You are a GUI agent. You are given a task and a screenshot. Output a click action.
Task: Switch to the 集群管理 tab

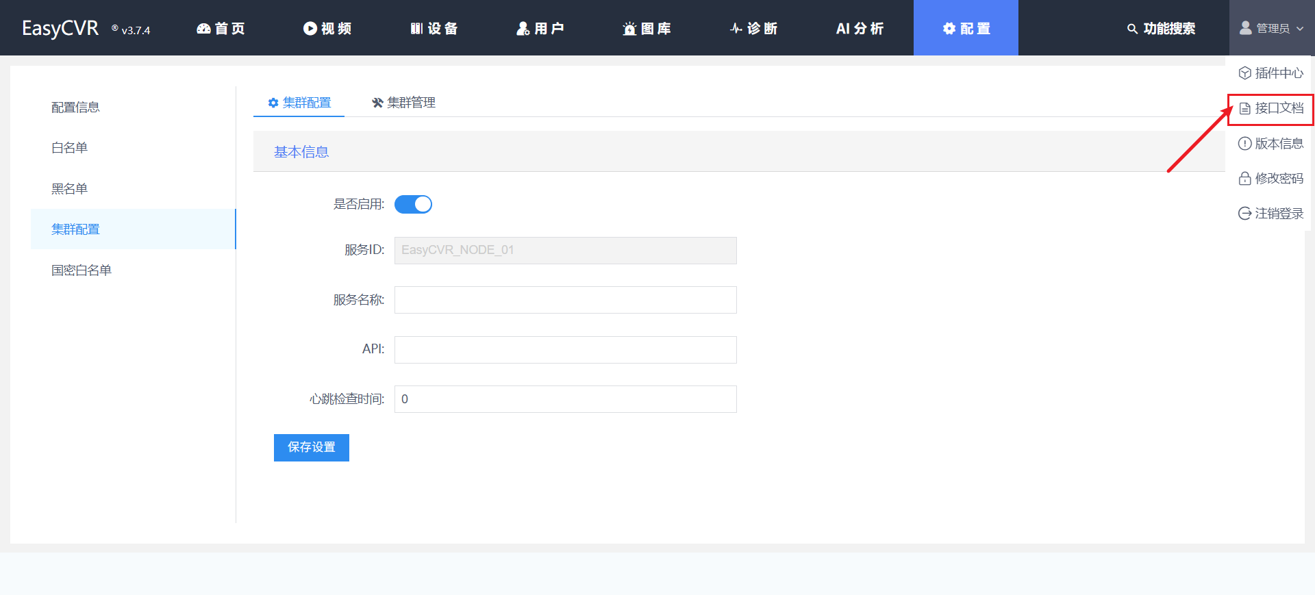(x=403, y=103)
